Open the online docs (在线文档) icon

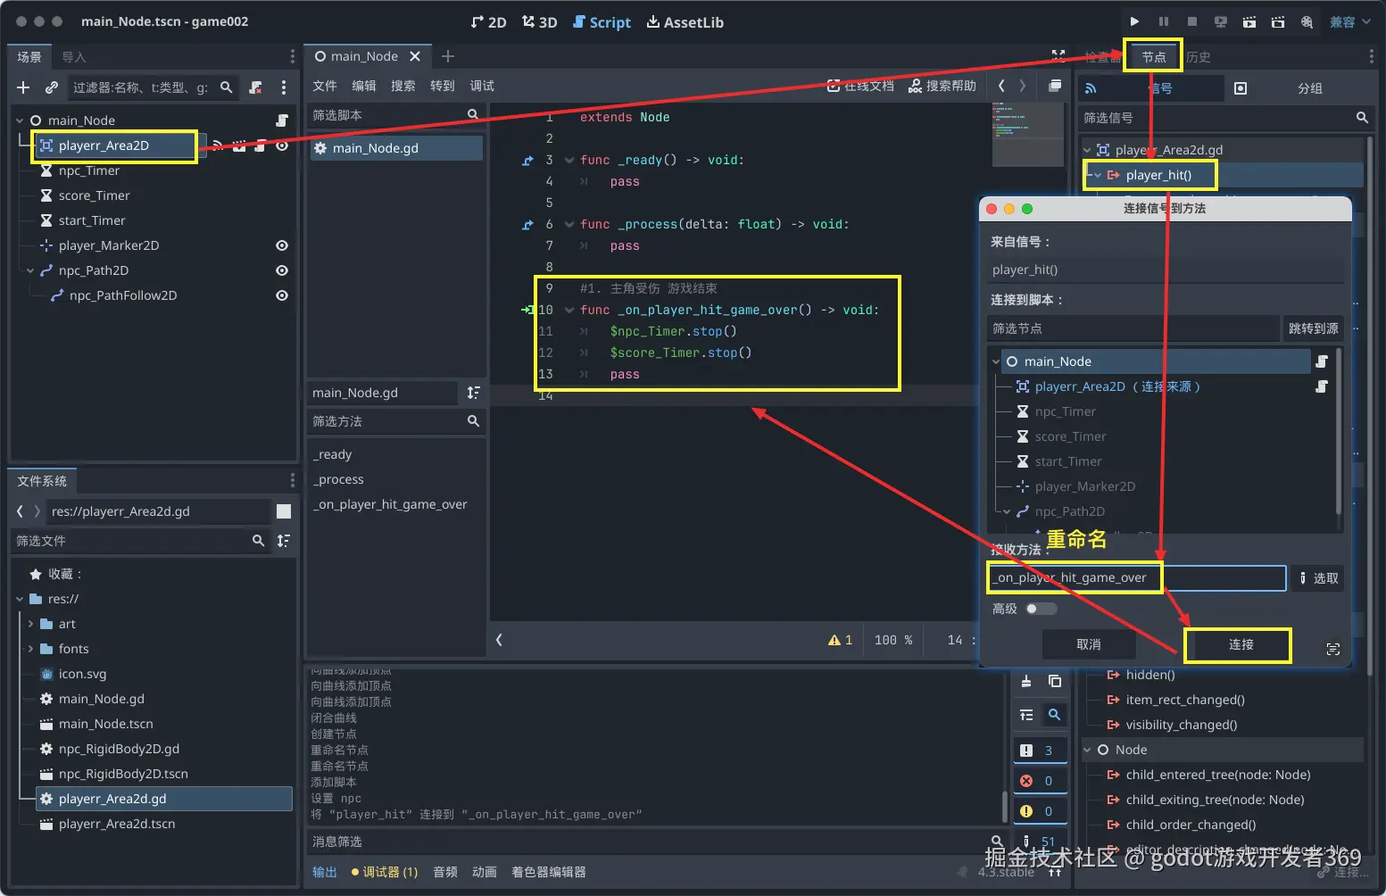pos(860,86)
